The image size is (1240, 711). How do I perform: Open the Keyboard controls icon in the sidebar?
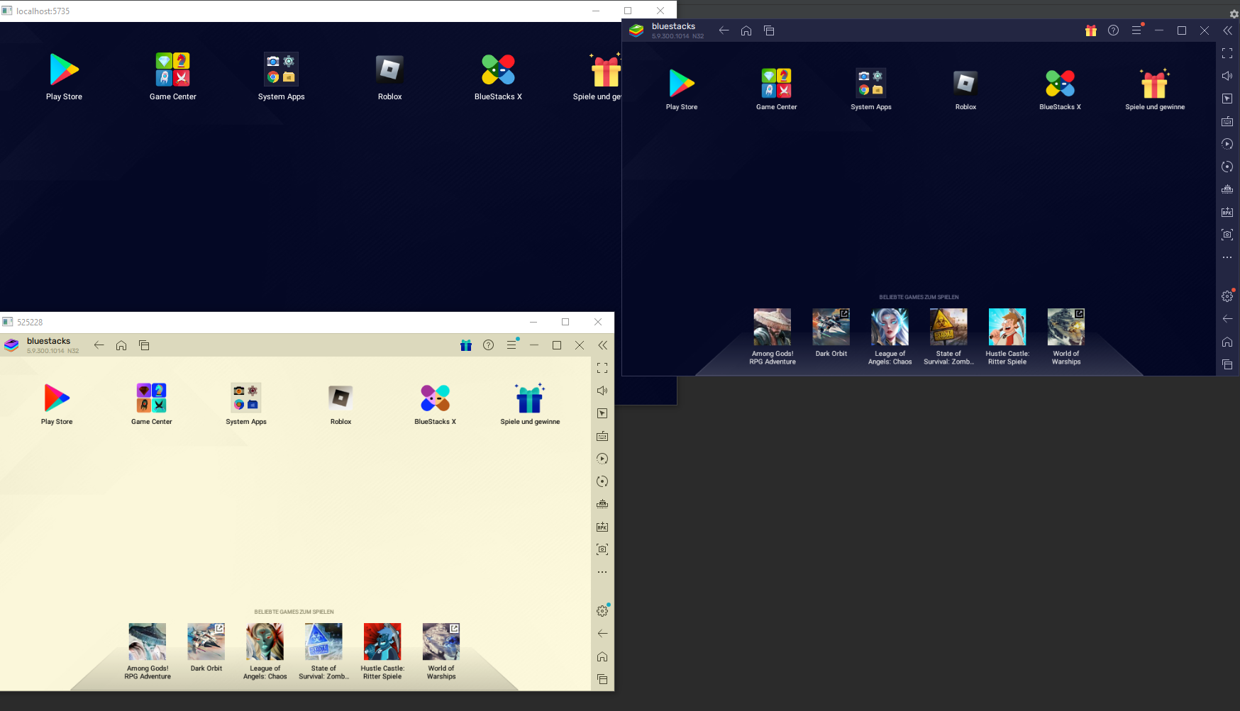pos(1227,121)
